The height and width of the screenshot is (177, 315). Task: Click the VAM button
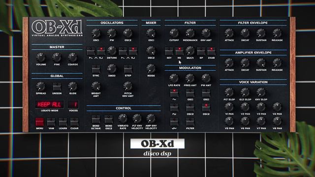(x=51, y=122)
